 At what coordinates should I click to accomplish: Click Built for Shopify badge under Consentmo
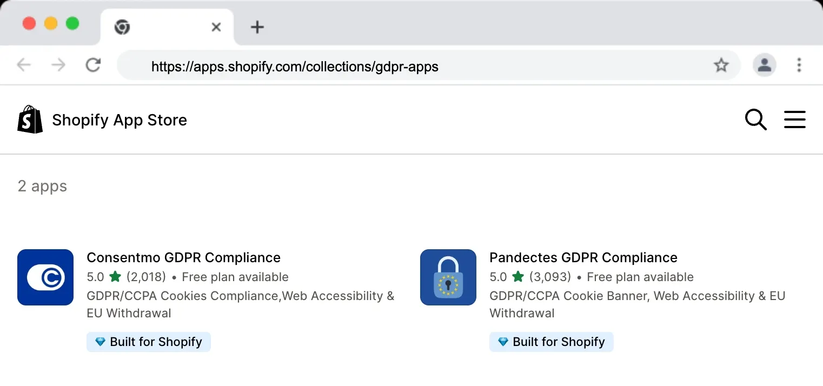[x=149, y=342]
